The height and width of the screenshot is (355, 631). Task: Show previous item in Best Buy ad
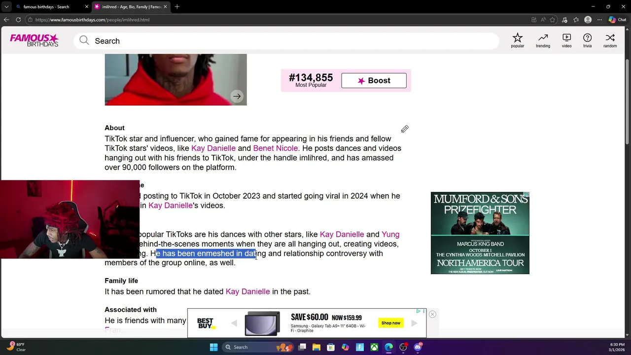click(234, 323)
